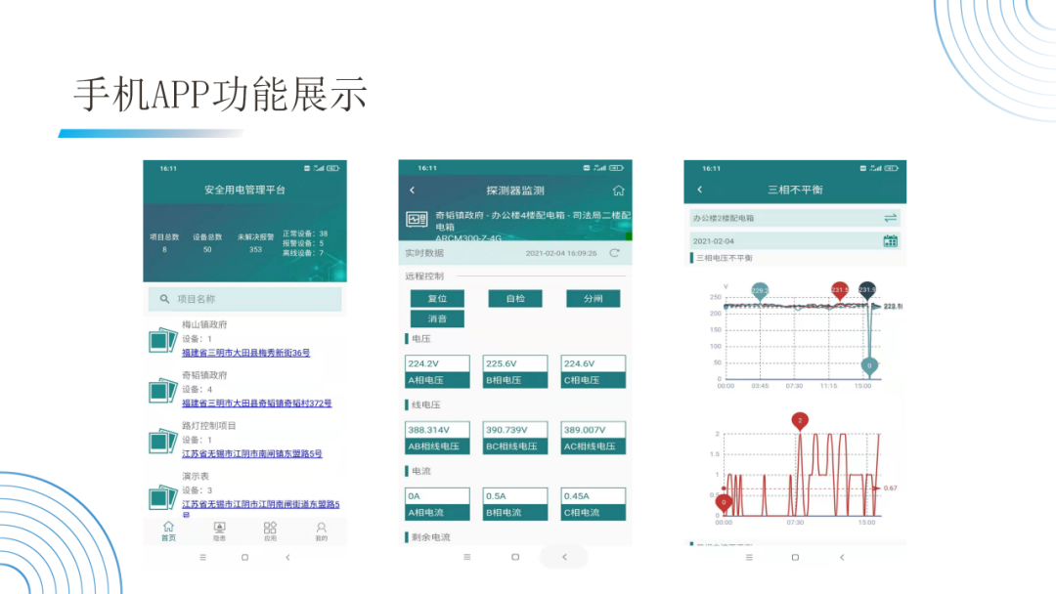Expand the collapsed back chevron pill
This screenshot has width=1056, height=594.
[564, 556]
